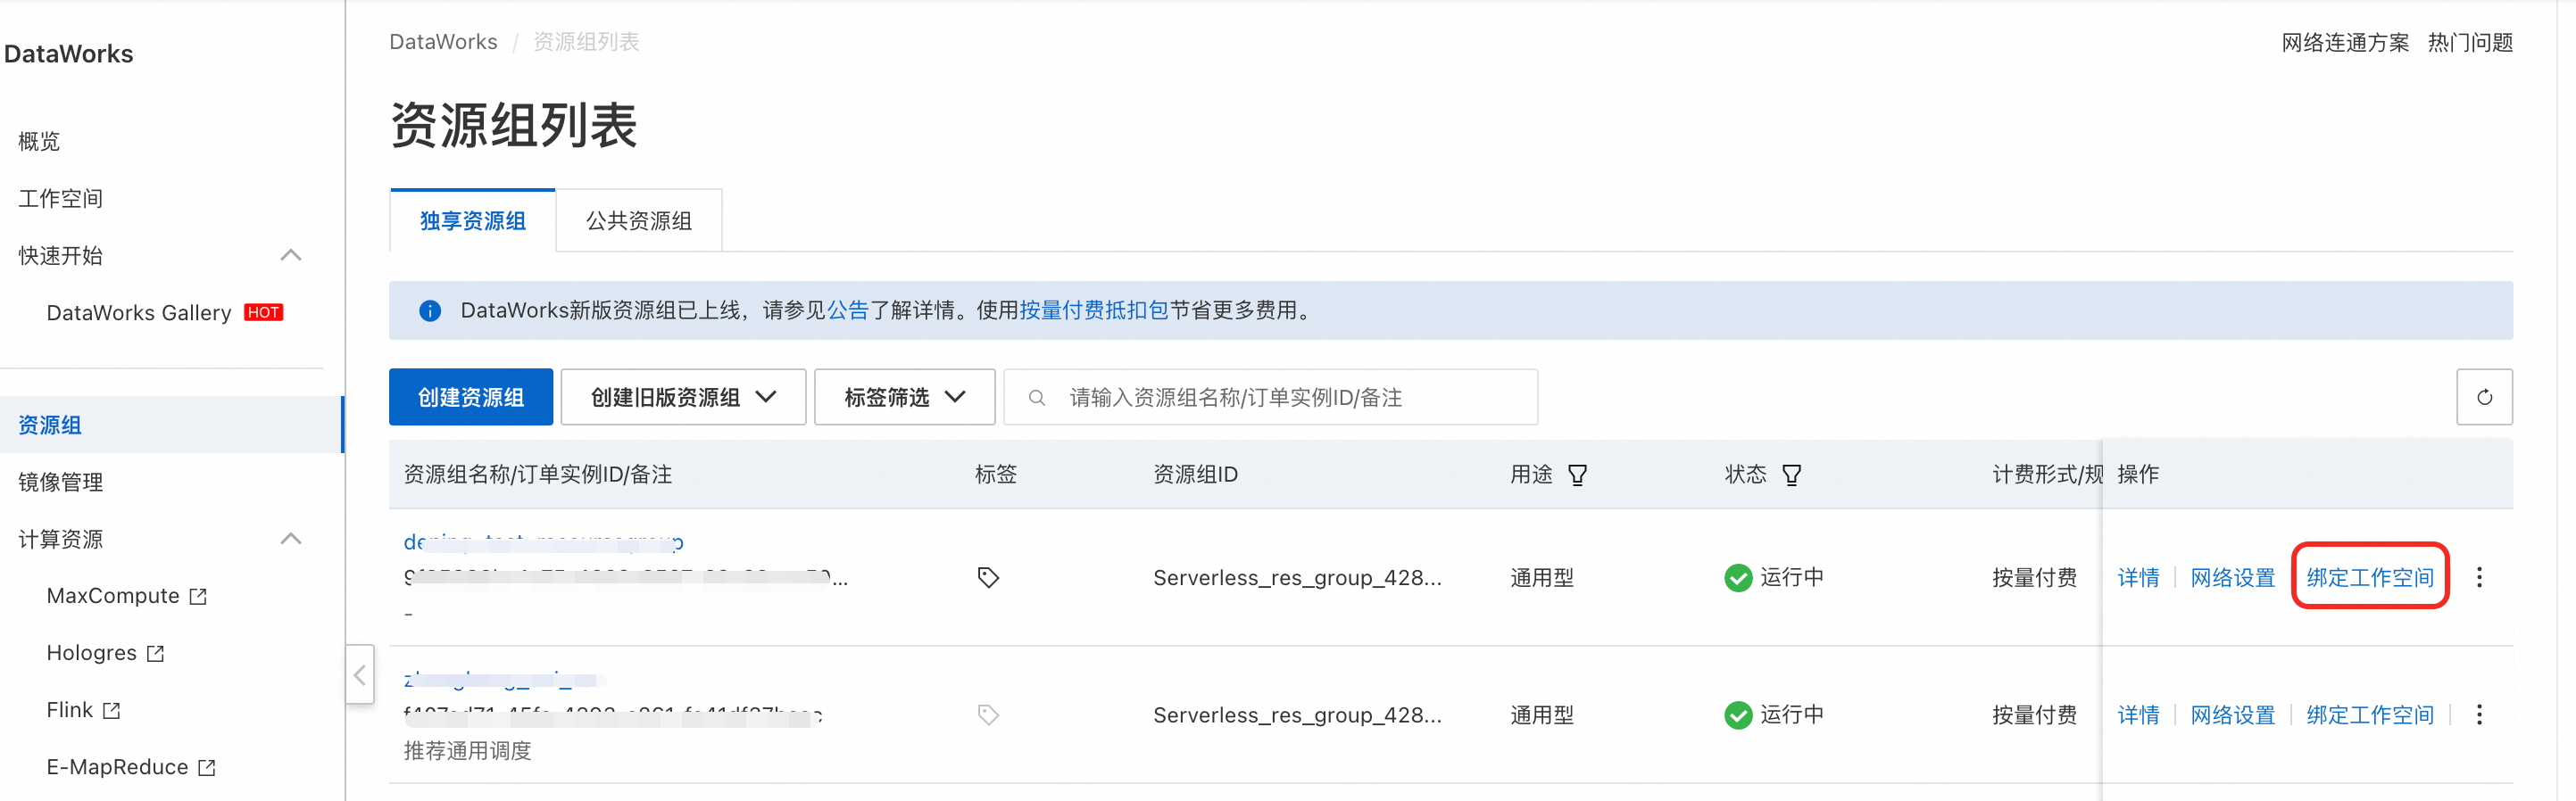Viewport: 2576px width, 801px height.
Task: Collapse the left sidebar with arrow handle
Action: point(360,674)
